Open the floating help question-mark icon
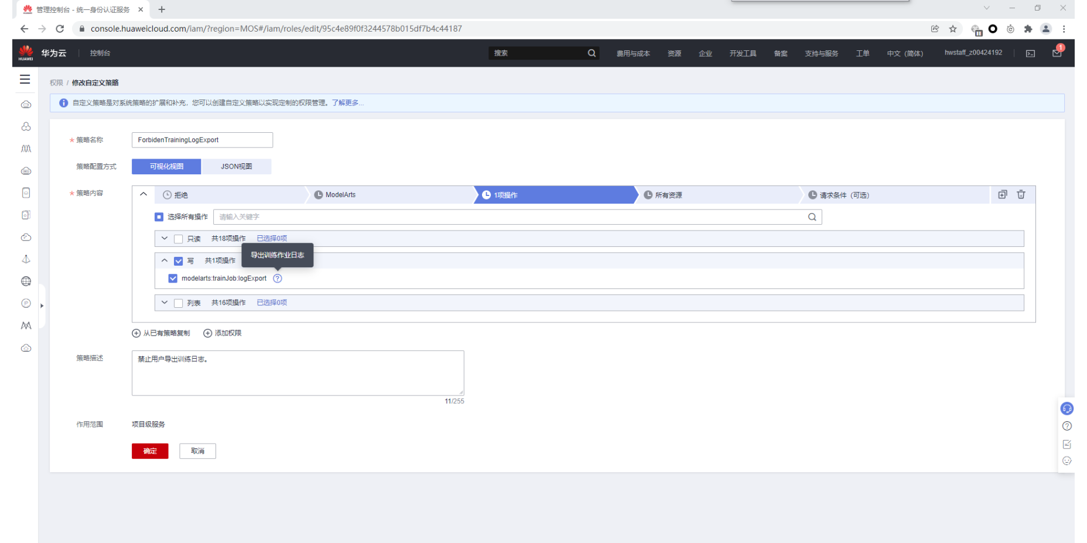 click(1067, 426)
